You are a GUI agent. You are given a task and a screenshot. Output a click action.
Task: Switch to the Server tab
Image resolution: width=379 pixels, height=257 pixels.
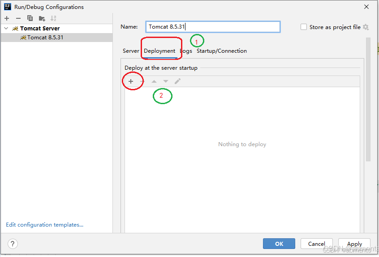pyautogui.click(x=131, y=51)
